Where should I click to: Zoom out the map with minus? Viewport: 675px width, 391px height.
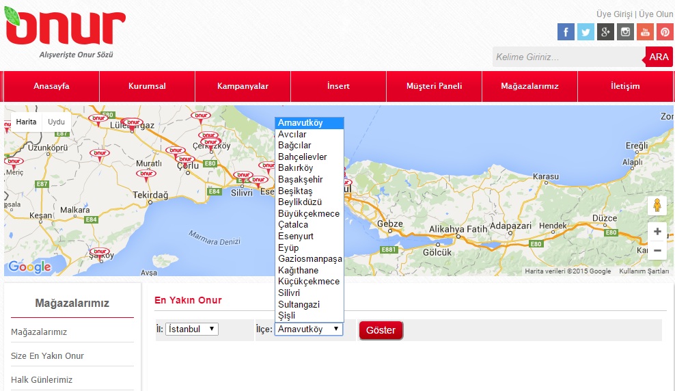657,250
